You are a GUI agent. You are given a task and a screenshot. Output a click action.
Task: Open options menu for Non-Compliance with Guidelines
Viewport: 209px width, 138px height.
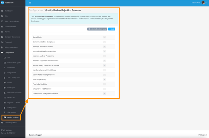104,70
